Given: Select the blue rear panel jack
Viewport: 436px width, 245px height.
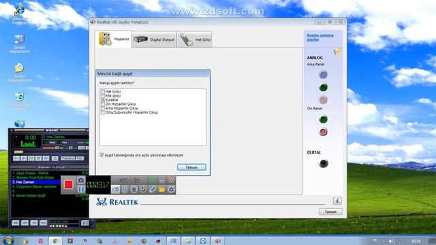Looking at the screenshot, I should (x=323, y=74).
